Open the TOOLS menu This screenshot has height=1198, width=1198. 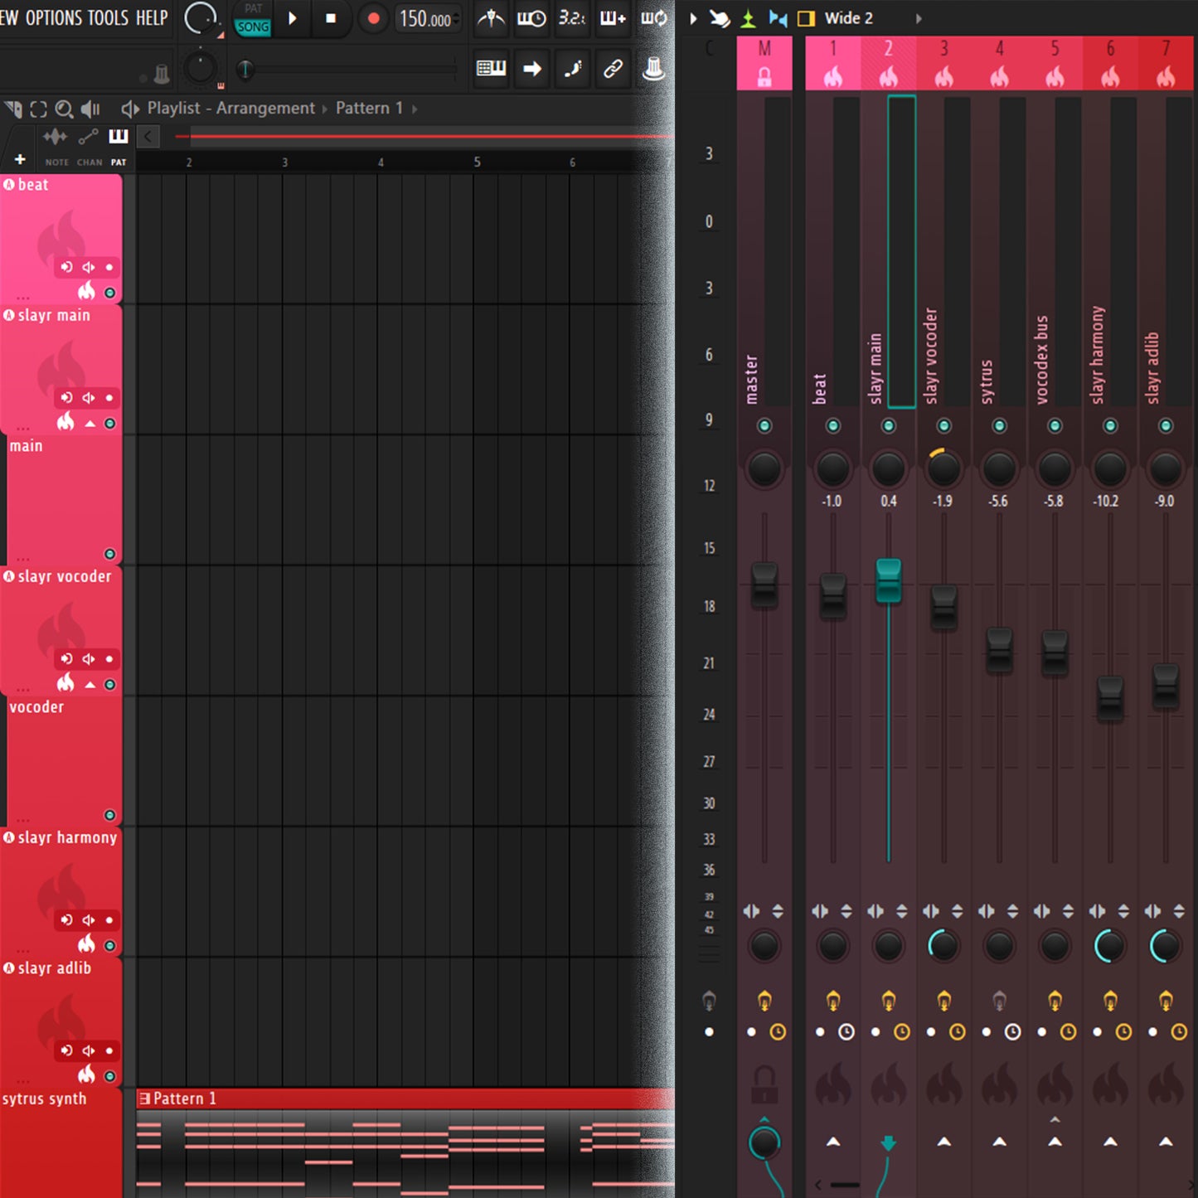108,17
